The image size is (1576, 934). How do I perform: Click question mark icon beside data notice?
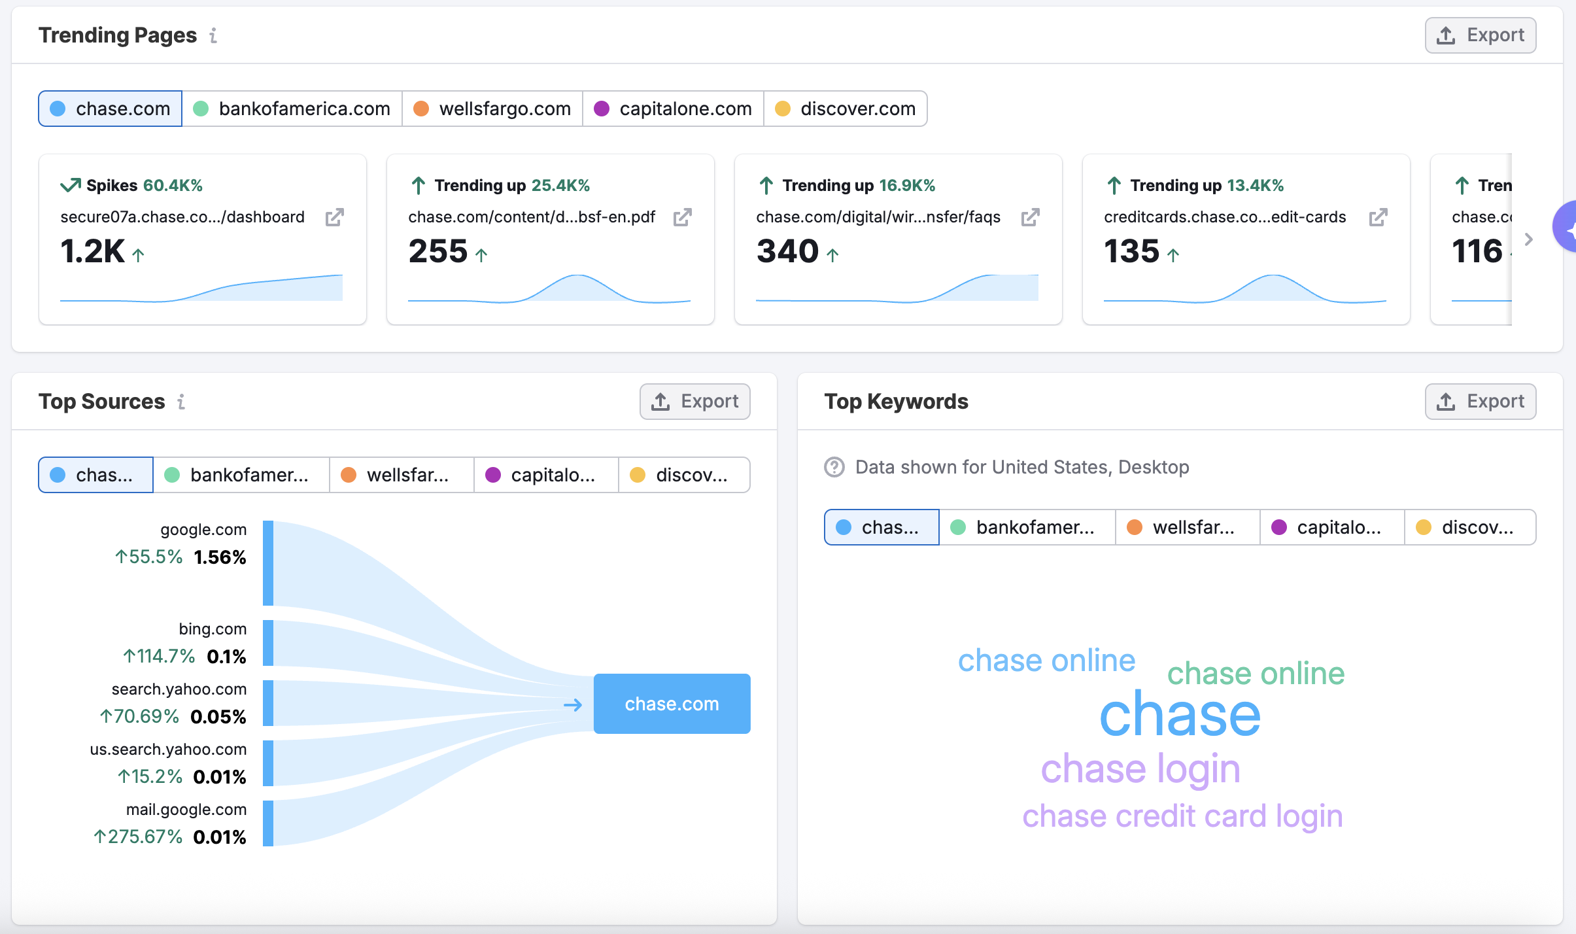(x=834, y=467)
